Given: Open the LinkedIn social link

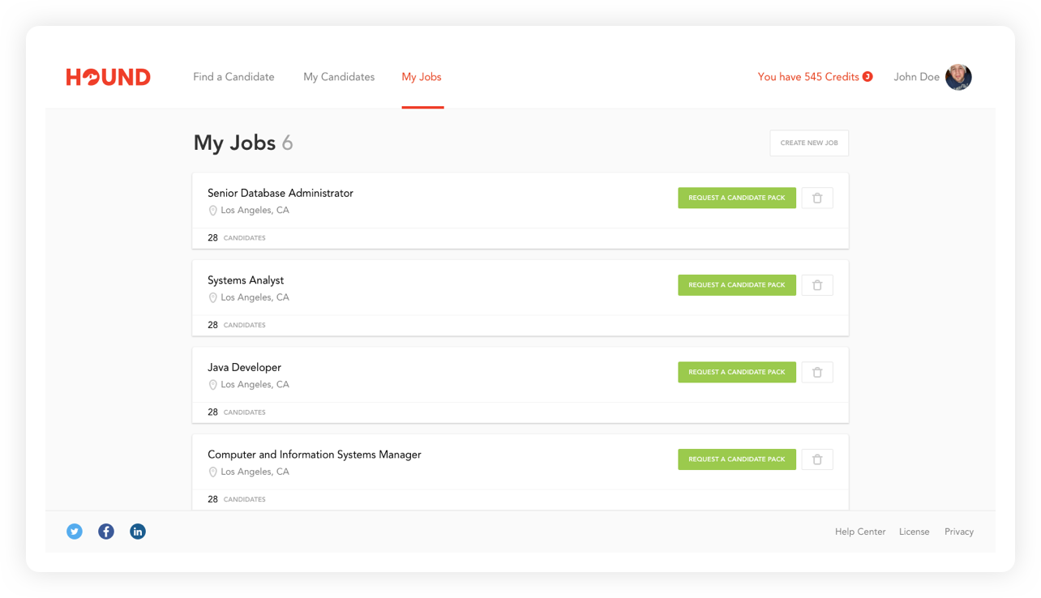Looking at the screenshot, I should click(138, 532).
